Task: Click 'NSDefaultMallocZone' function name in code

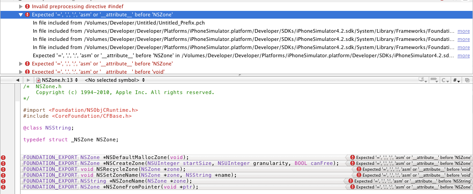Action: coord(136,157)
